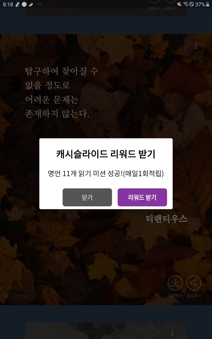Open three-dot menu on the bottom partial card

pyautogui.click(x=172, y=333)
